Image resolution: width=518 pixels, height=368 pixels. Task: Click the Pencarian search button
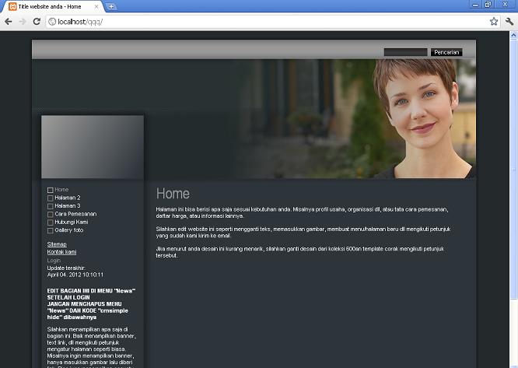tap(446, 52)
